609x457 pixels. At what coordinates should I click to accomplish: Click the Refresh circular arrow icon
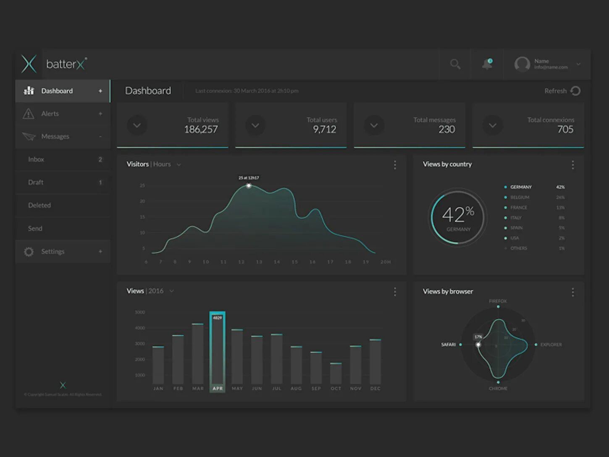[575, 91]
